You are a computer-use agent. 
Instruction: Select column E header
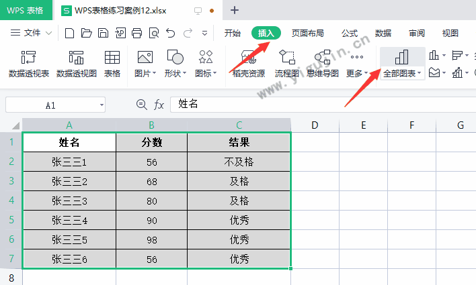point(363,125)
